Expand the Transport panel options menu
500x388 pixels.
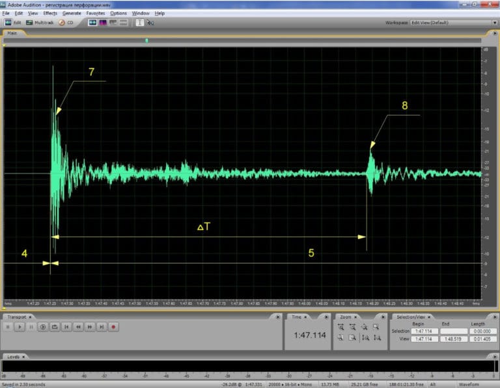278,317
